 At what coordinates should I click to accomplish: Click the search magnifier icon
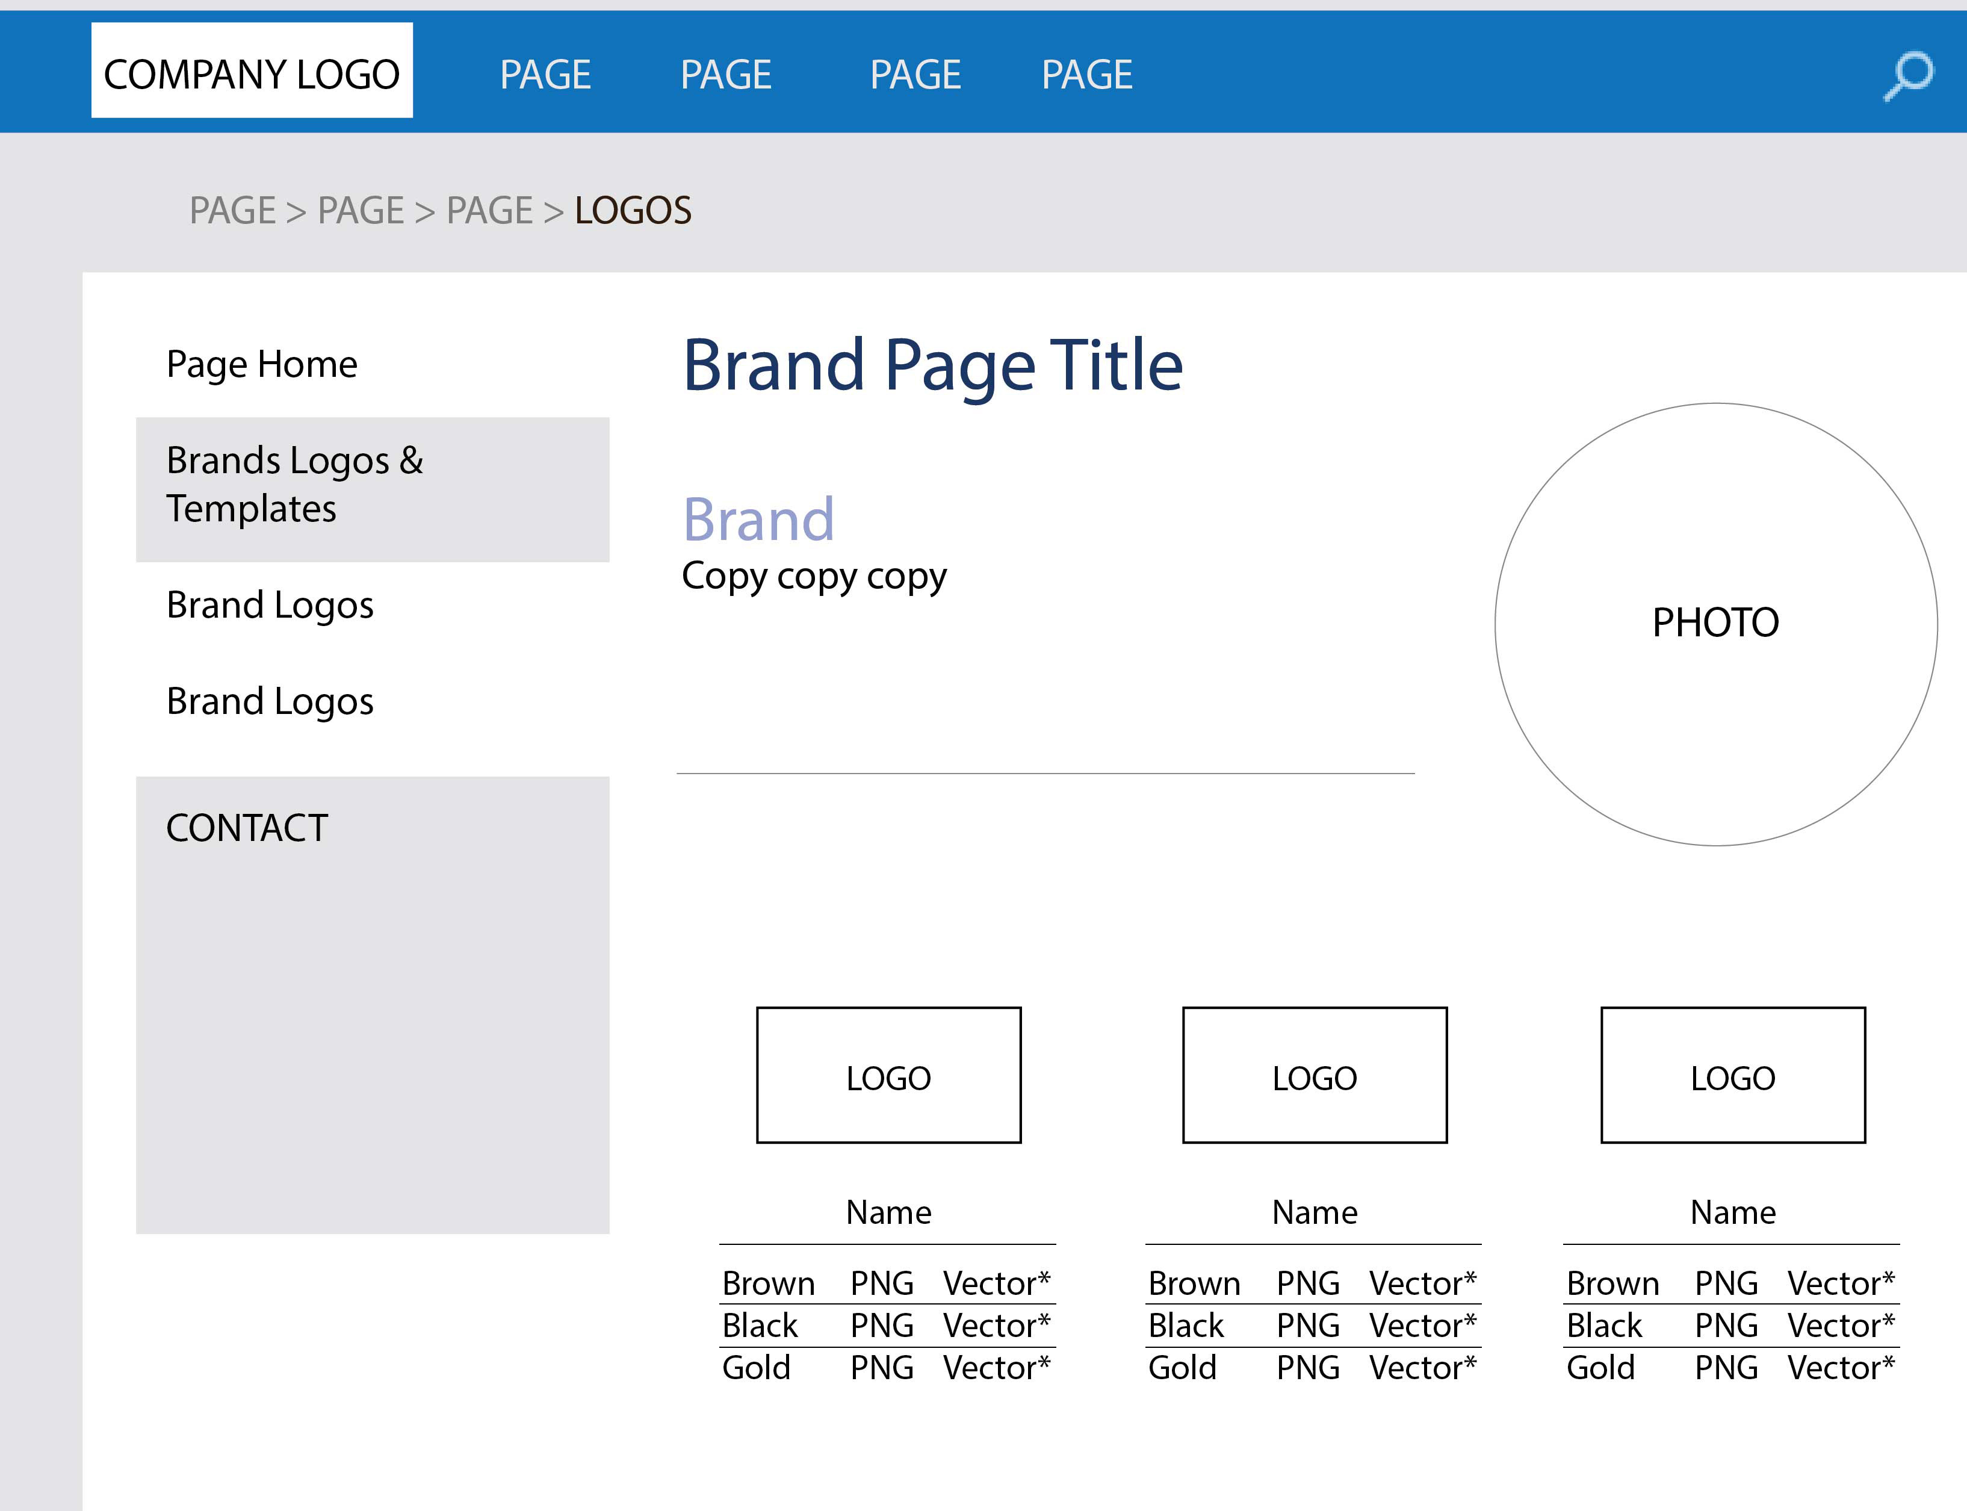1909,76
